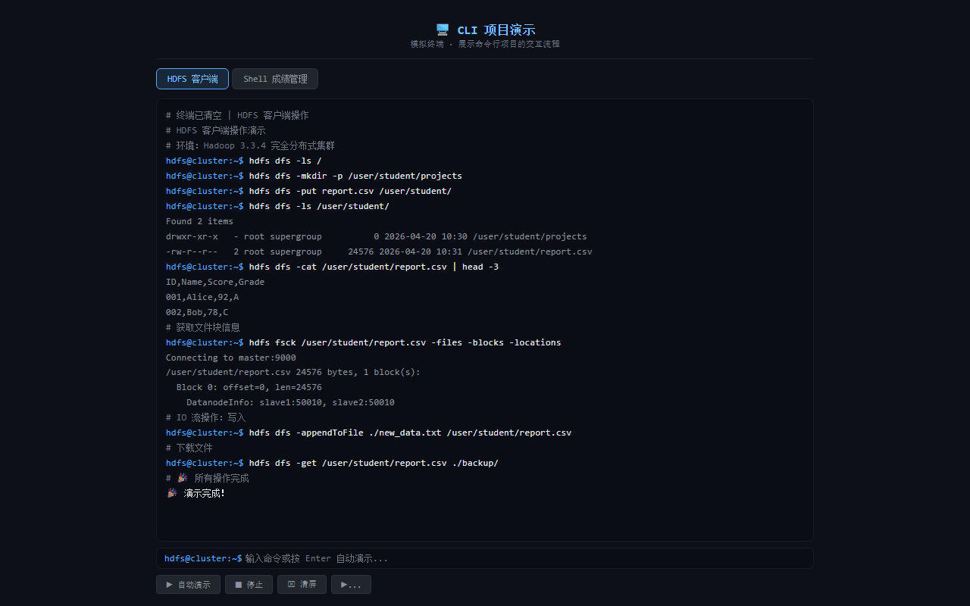Click the computer icon beside CLI 项目演示
Image resolution: width=970 pixels, height=606 pixels.
pos(443,30)
